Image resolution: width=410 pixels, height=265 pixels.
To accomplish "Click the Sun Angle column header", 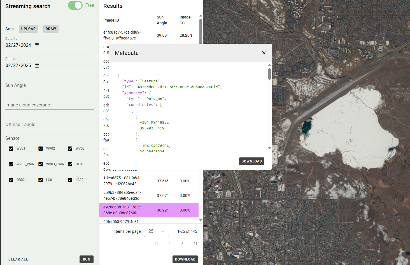I will [162, 20].
